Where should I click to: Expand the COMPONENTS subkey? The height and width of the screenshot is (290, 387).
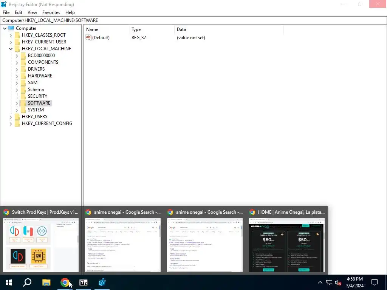pos(17,62)
